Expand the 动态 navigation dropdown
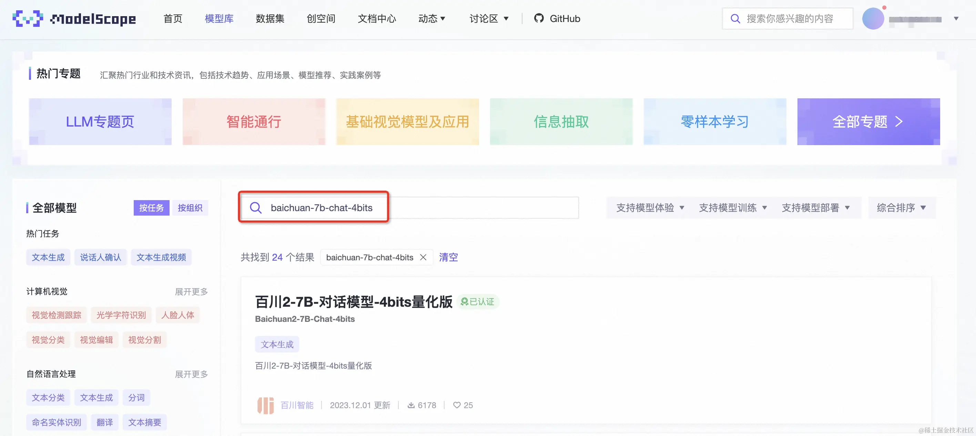The image size is (976, 436). click(431, 19)
